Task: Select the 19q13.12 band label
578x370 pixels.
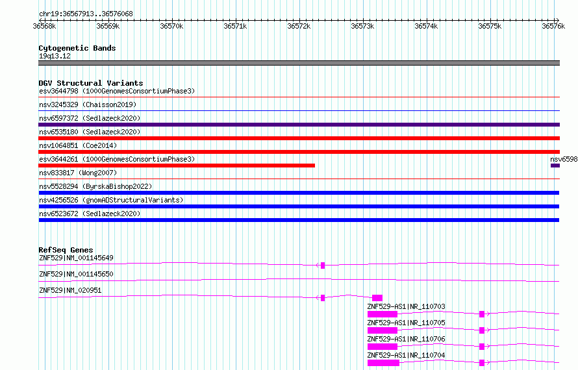Action: point(55,56)
